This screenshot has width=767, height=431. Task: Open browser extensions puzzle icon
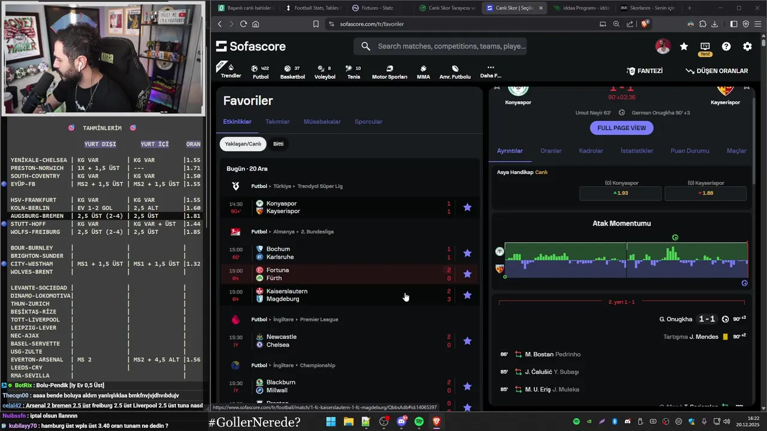click(703, 24)
